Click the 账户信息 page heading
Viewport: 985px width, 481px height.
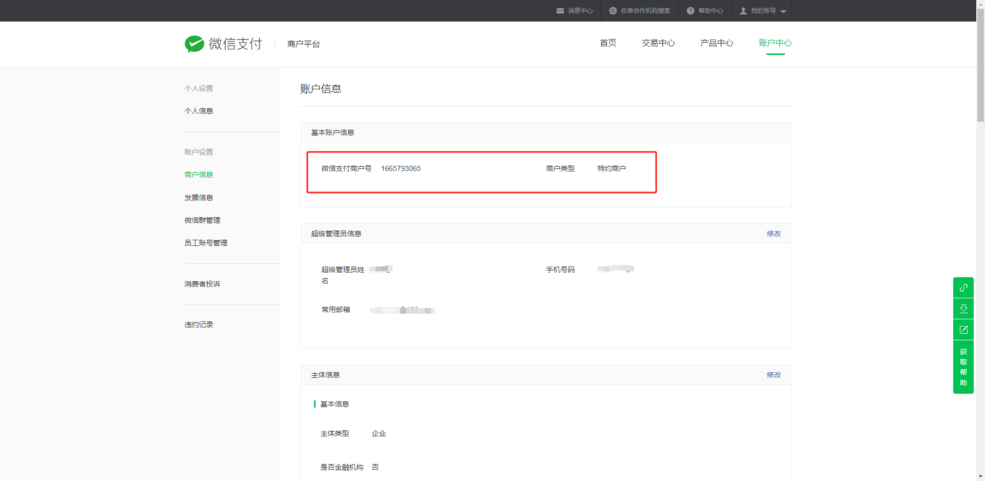click(x=321, y=89)
